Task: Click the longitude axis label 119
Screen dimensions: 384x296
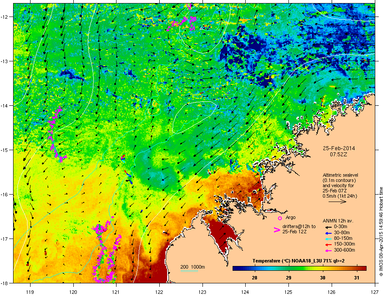Action: [30, 292]
